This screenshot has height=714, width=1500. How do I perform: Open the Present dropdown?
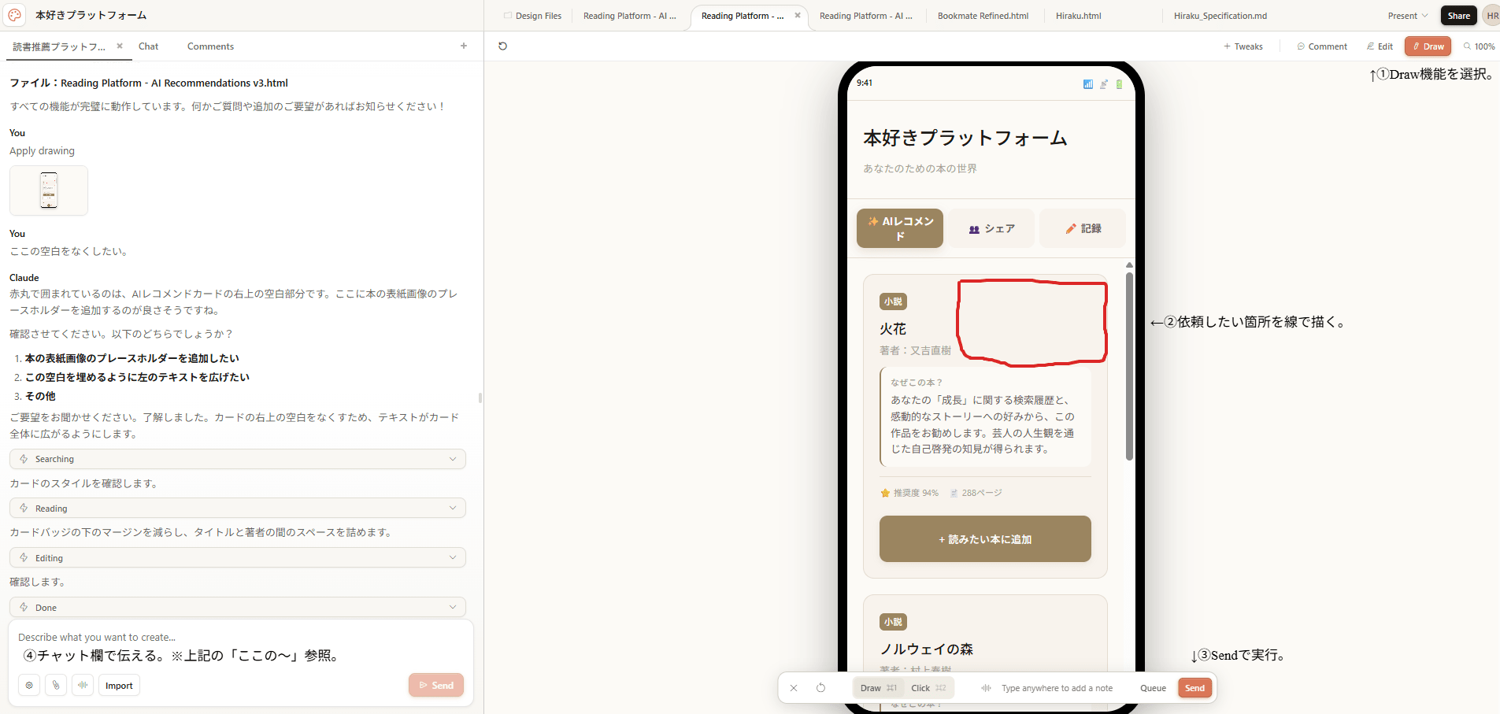click(1408, 16)
